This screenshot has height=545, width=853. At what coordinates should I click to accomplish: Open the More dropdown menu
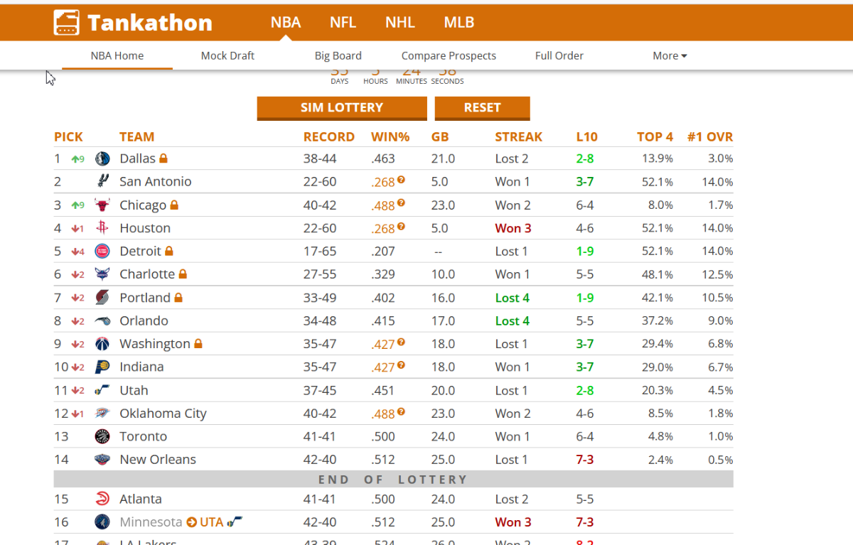coord(670,55)
